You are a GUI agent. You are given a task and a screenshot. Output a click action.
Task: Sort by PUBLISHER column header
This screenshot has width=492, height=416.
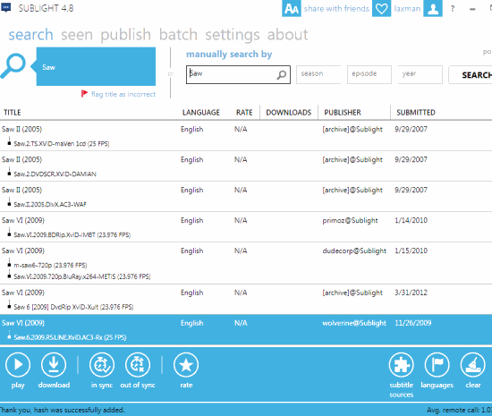pyautogui.click(x=343, y=113)
